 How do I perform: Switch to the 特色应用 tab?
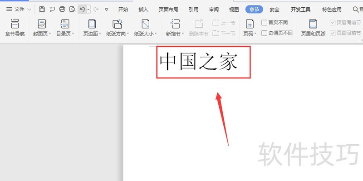coord(332,10)
